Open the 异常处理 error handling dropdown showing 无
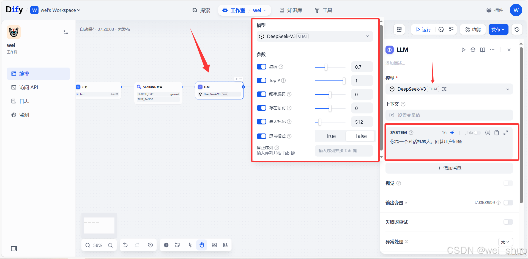528x259 pixels. [505, 242]
